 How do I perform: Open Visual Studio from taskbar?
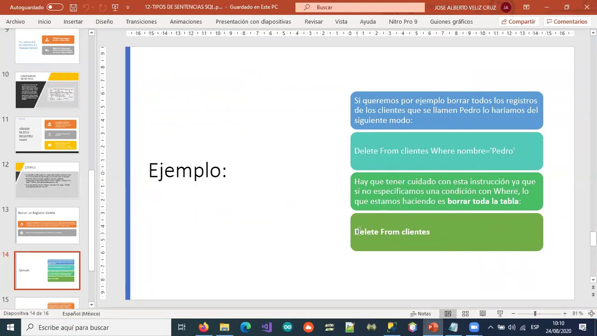click(266, 327)
